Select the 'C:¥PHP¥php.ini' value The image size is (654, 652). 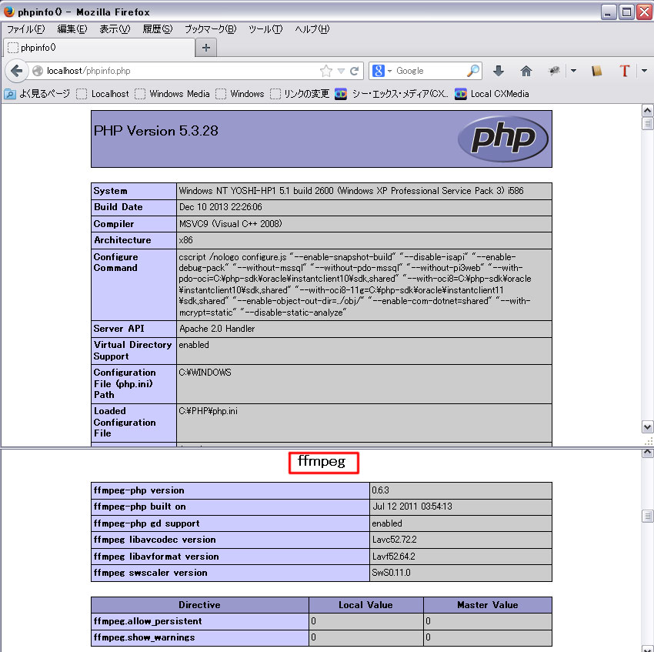(209, 411)
